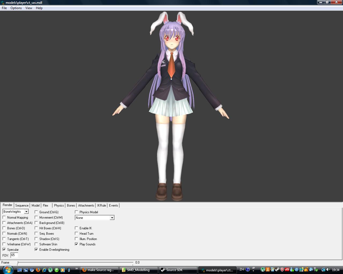Enable Wireframe (Ctrl-W) checkbox
343x274 pixels.
tap(4, 244)
